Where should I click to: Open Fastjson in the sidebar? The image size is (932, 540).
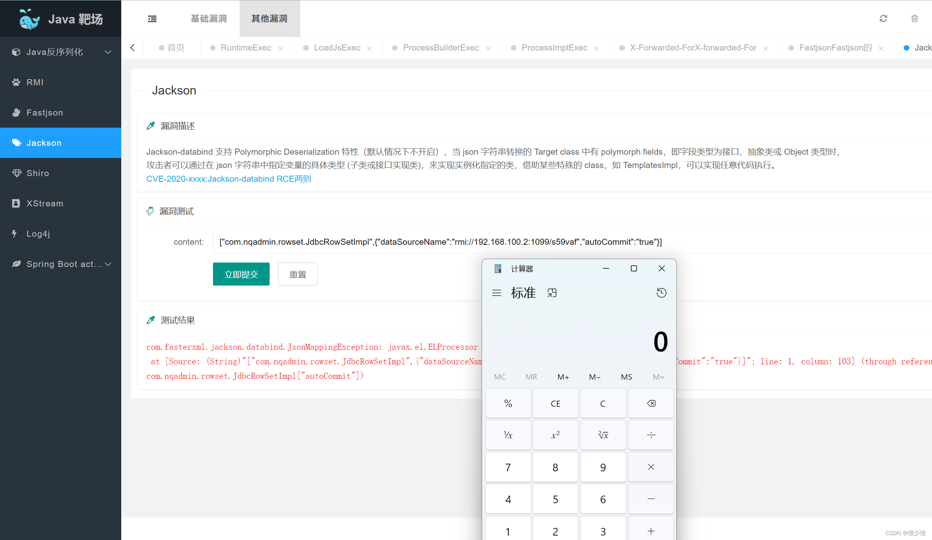coord(61,112)
